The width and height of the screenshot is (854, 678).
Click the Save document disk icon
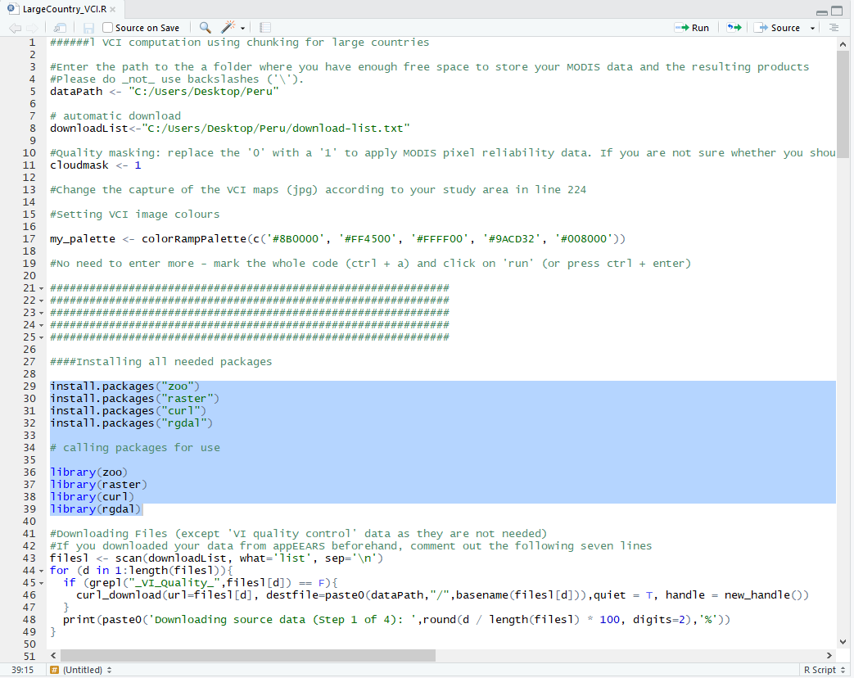pos(88,28)
